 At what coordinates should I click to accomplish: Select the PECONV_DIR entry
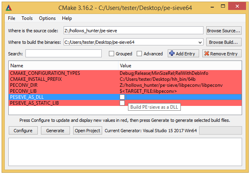(x=24, y=85)
